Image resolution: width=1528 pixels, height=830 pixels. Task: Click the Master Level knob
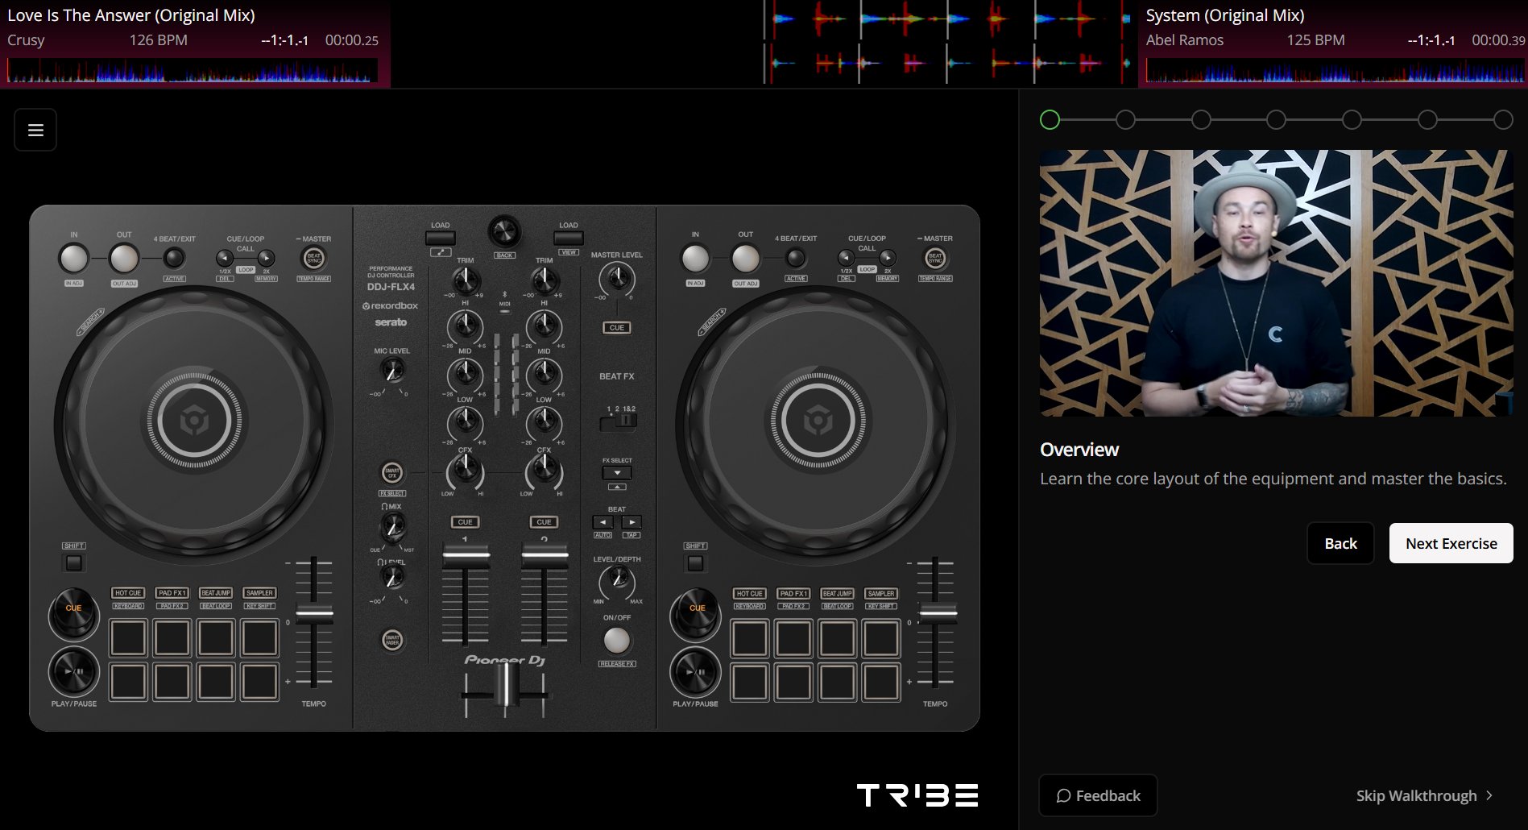click(x=617, y=279)
